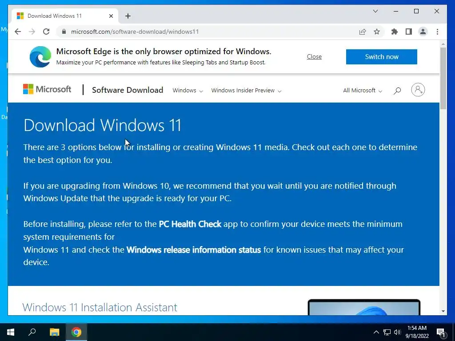Go back using the browser back arrow
Image resolution: width=455 pixels, height=341 pixels.
[x=18, y=32]
